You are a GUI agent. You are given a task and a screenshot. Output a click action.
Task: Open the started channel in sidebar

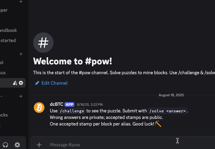(x=8, y=41)
